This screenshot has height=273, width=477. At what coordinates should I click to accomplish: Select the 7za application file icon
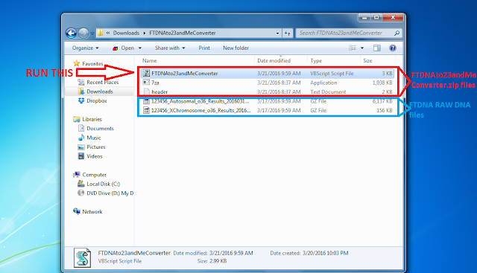[x=146, y=83]
